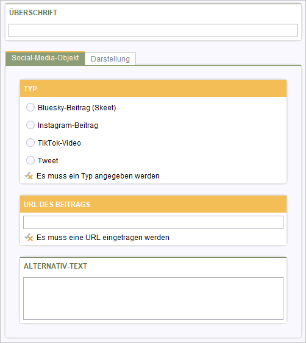Click the 'Es muss ein Typ angegeben werden' message
306x343 pixels.
point(98,176)
